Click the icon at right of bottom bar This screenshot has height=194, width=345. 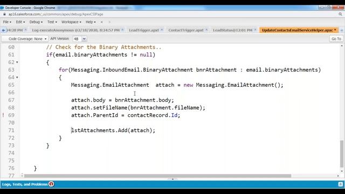pos(340,184)
